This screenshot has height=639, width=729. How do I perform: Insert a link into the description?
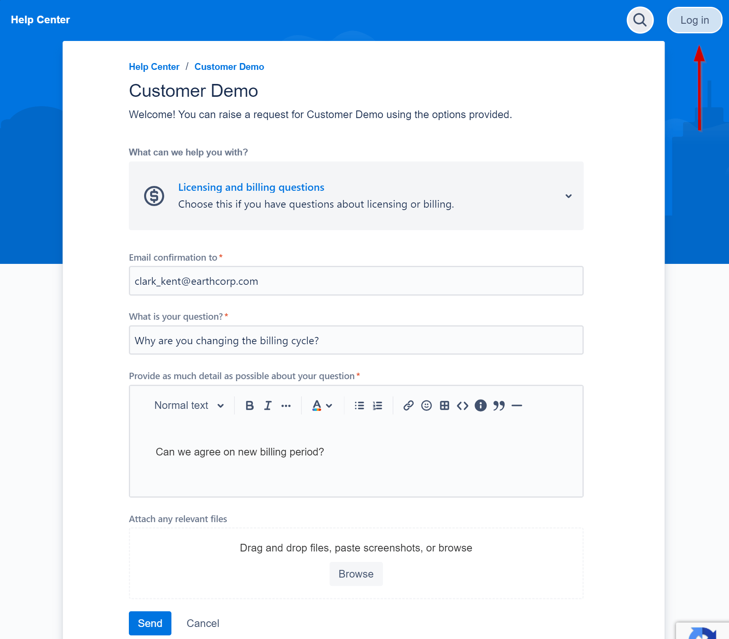(x=408, y=405)
